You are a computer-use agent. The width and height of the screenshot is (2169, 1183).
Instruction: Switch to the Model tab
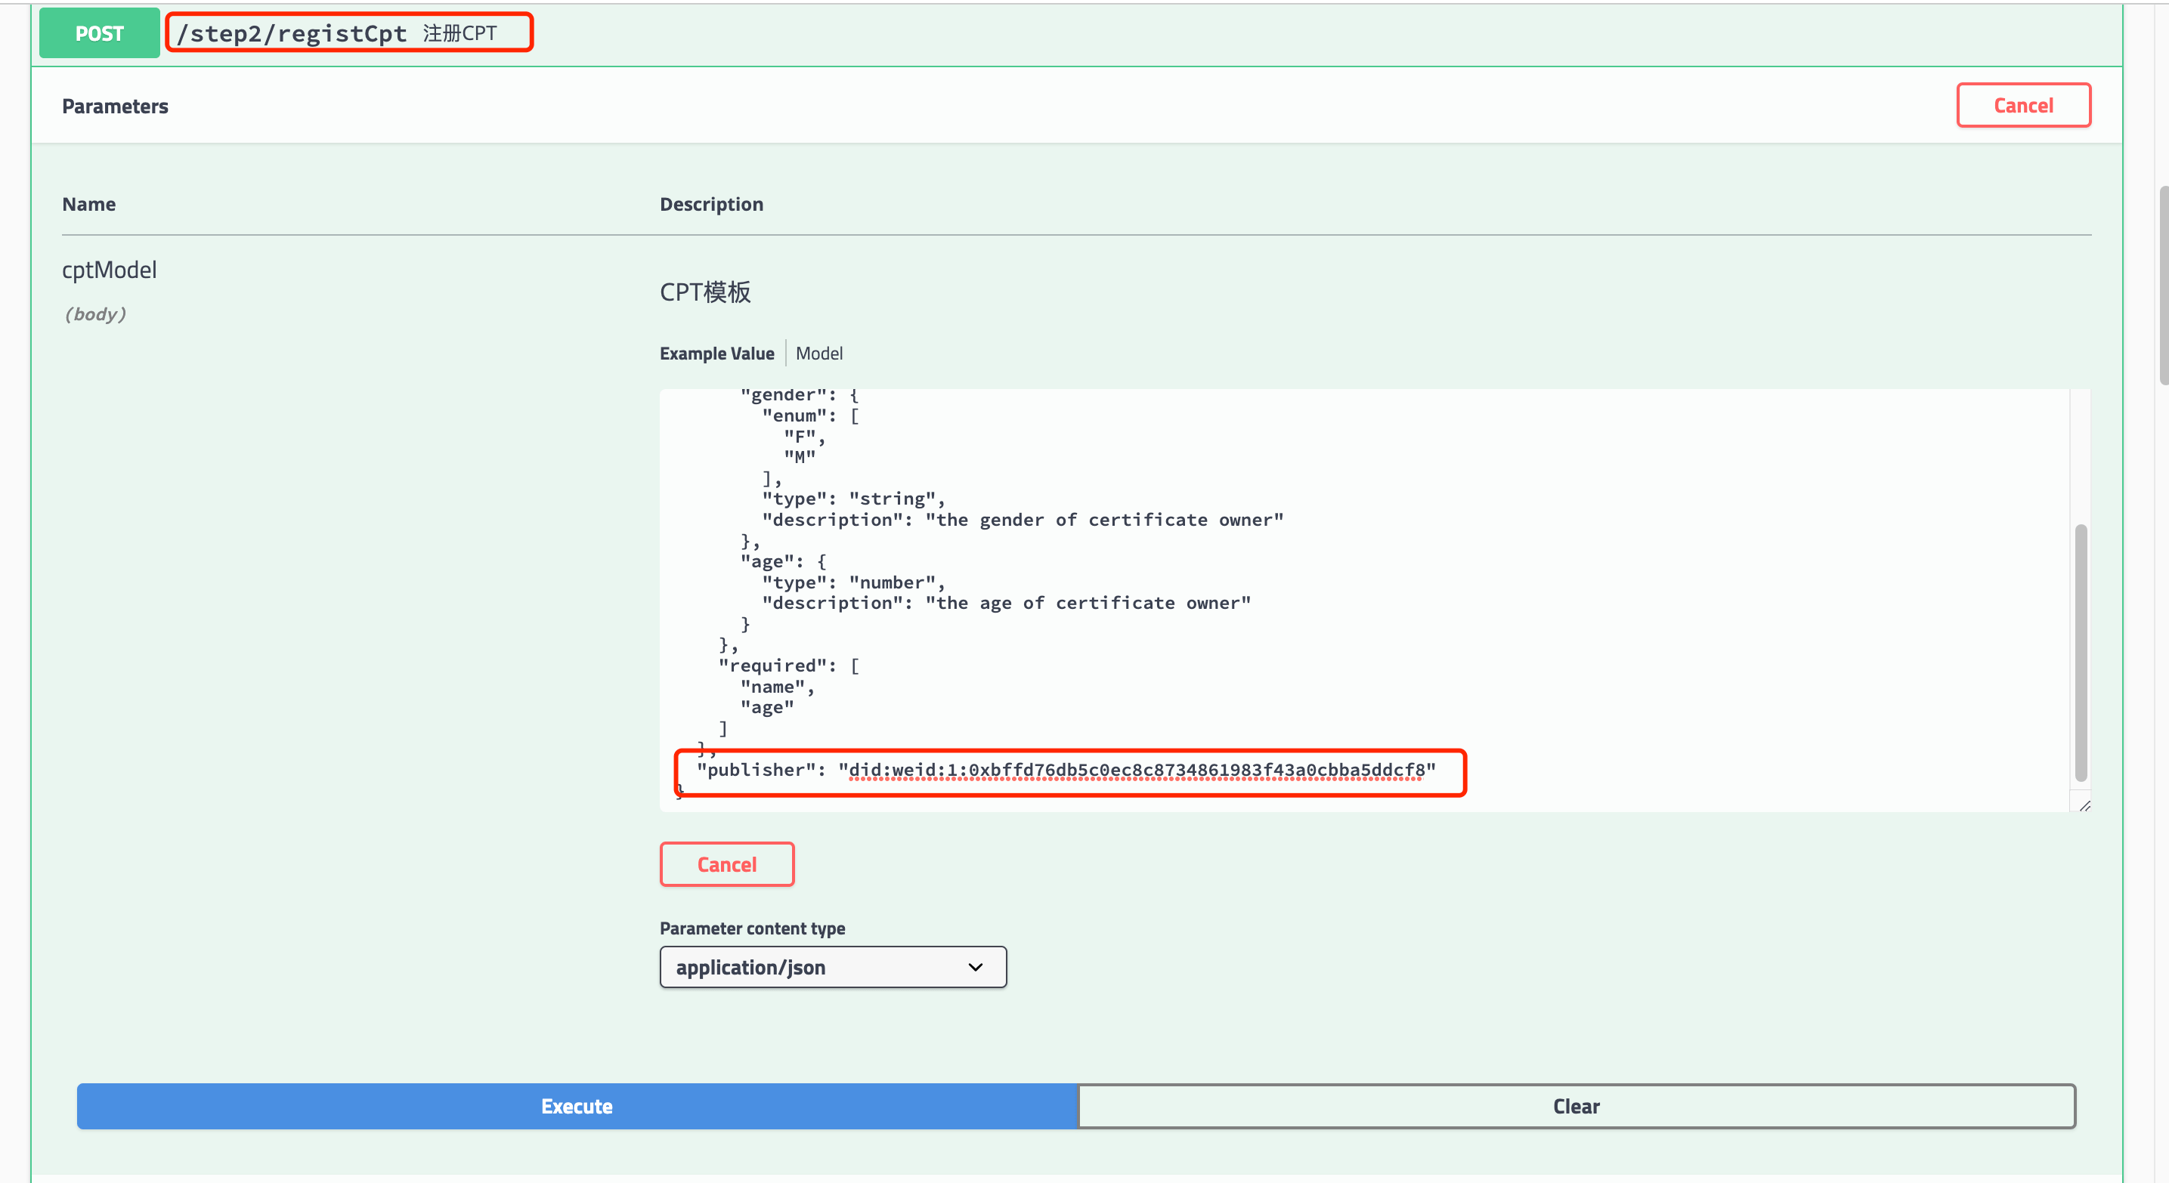point(818,354)
